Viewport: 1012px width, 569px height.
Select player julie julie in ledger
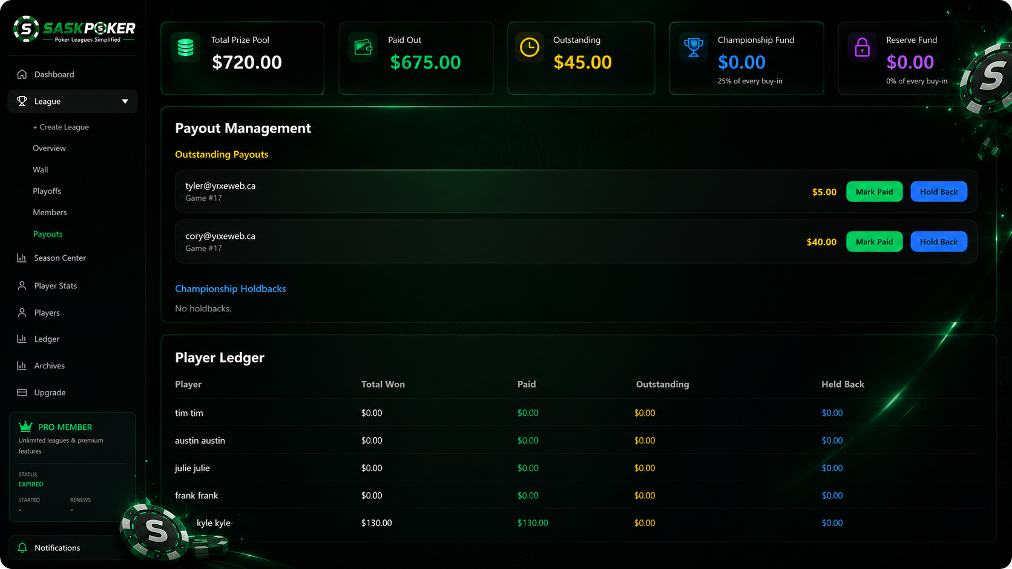pos(192,468)
